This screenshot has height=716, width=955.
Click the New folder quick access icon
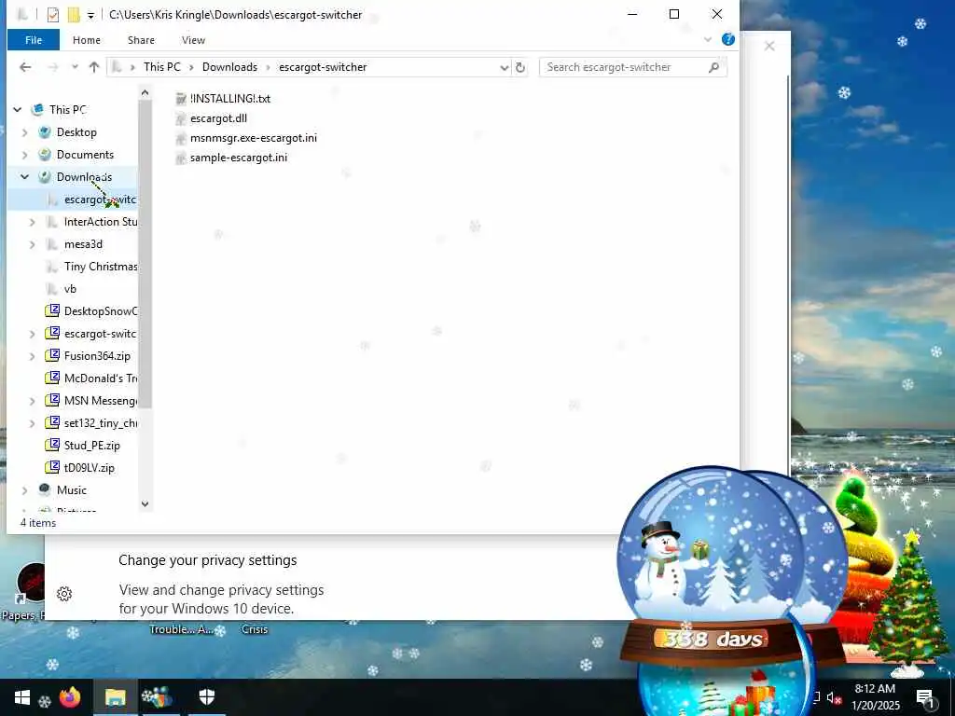(73, 15)
